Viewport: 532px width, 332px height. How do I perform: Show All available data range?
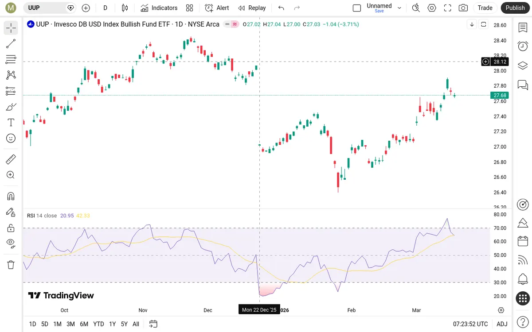point(136,324)
